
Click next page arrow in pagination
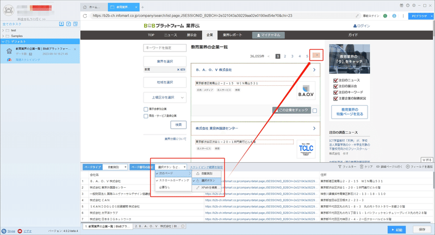[x=316, y=55]
